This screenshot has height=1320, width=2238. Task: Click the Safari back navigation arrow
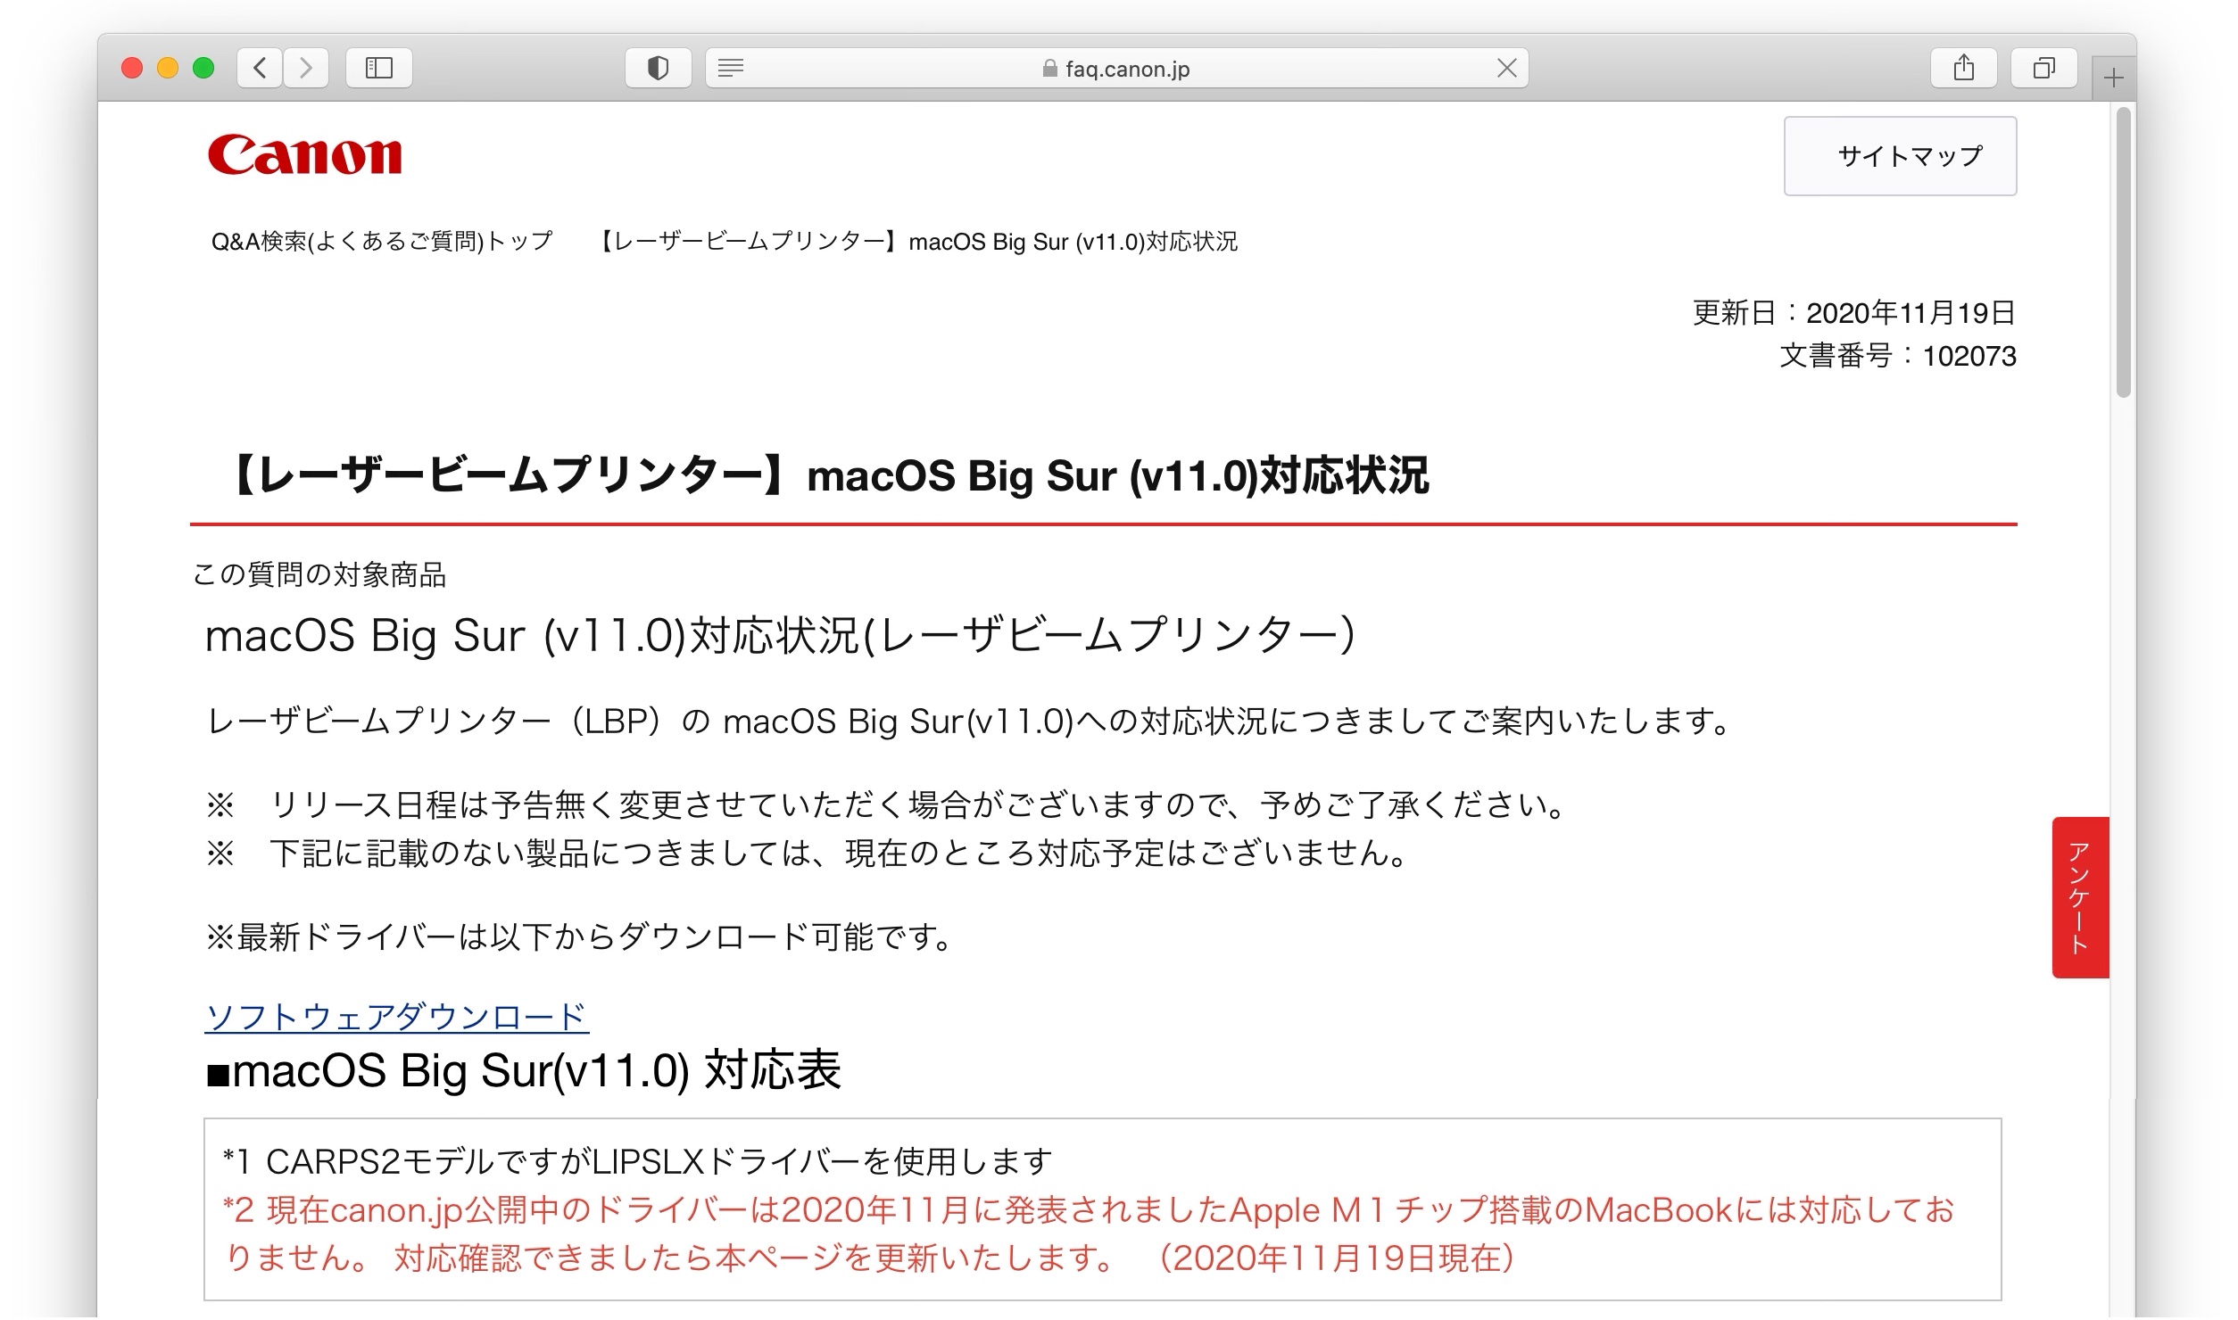point(260,68)
